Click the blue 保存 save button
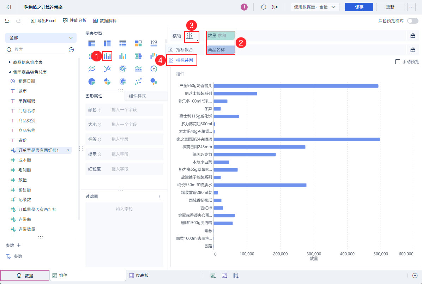Image resolution: width=422 pixels, height=284 pixels. click(359, 7)
